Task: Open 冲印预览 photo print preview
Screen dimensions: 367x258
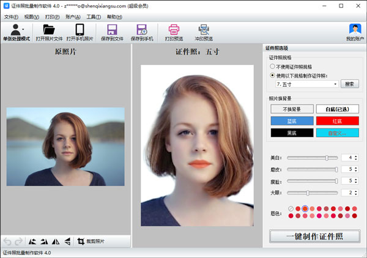Action: [x=204, y=29]
